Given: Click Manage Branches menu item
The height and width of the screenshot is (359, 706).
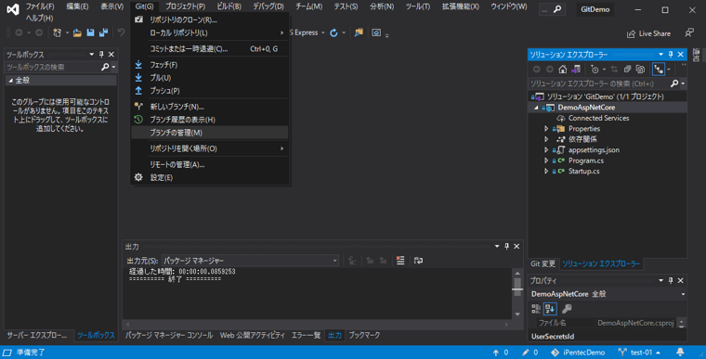Looking at the screenshot, I should pos(210,133).
